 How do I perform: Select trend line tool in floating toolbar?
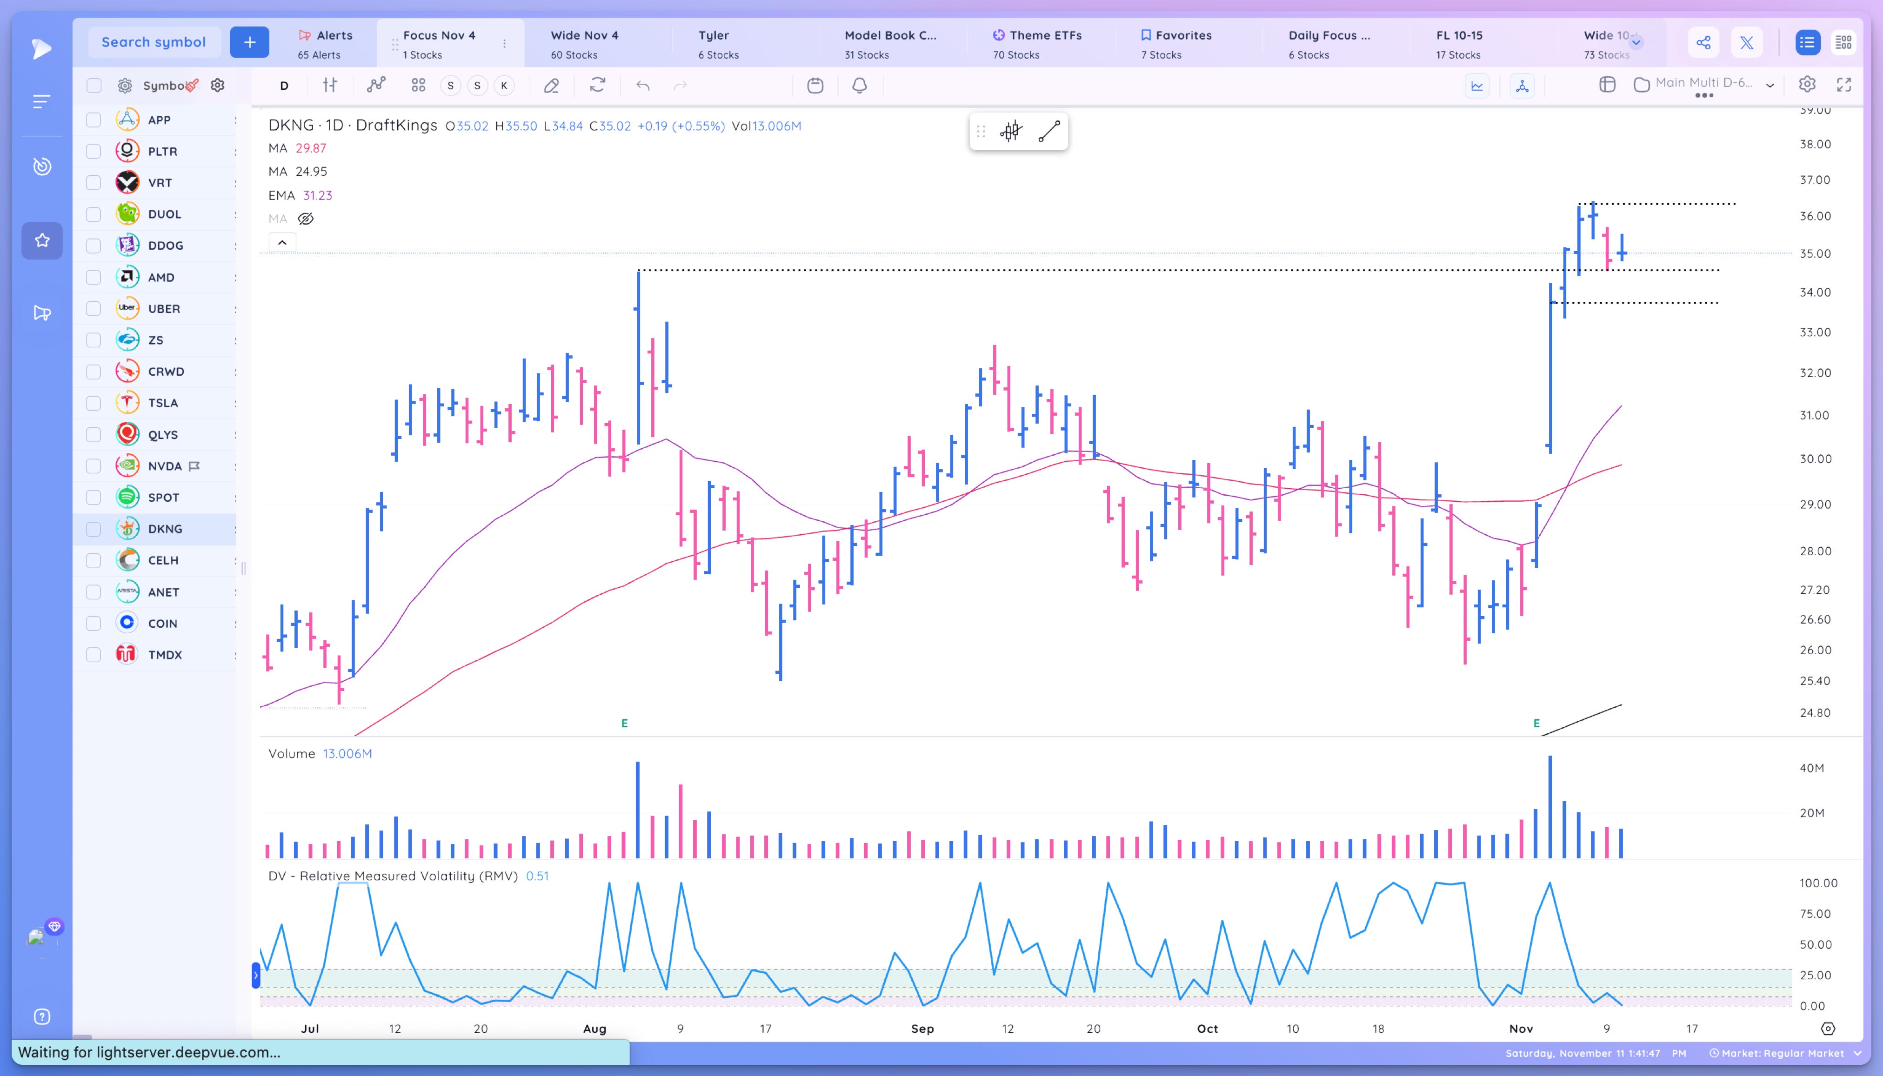(1049, 132)
